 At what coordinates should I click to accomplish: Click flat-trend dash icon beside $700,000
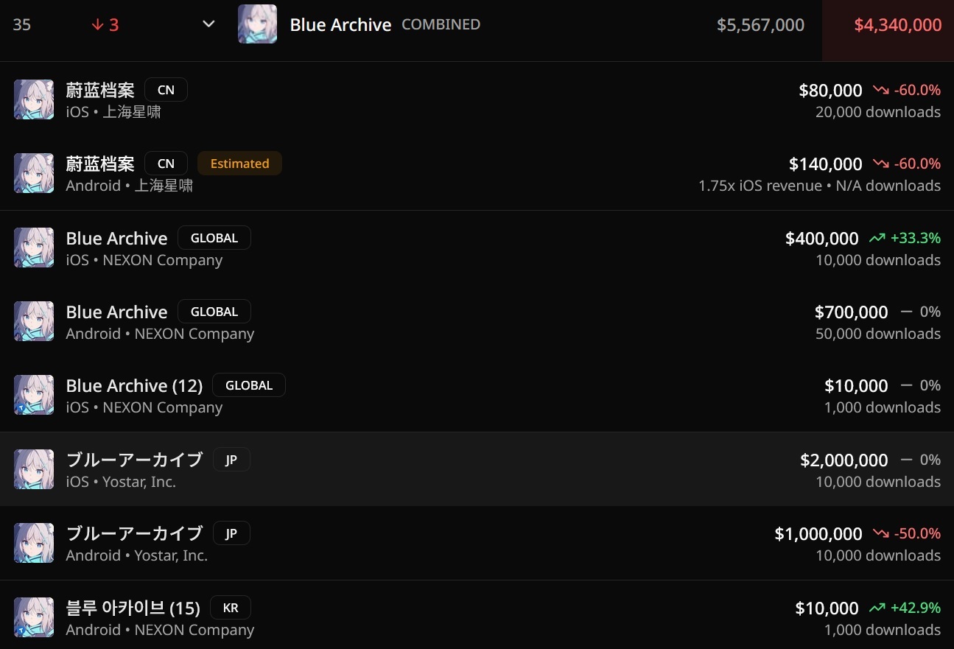coord(907,312)
